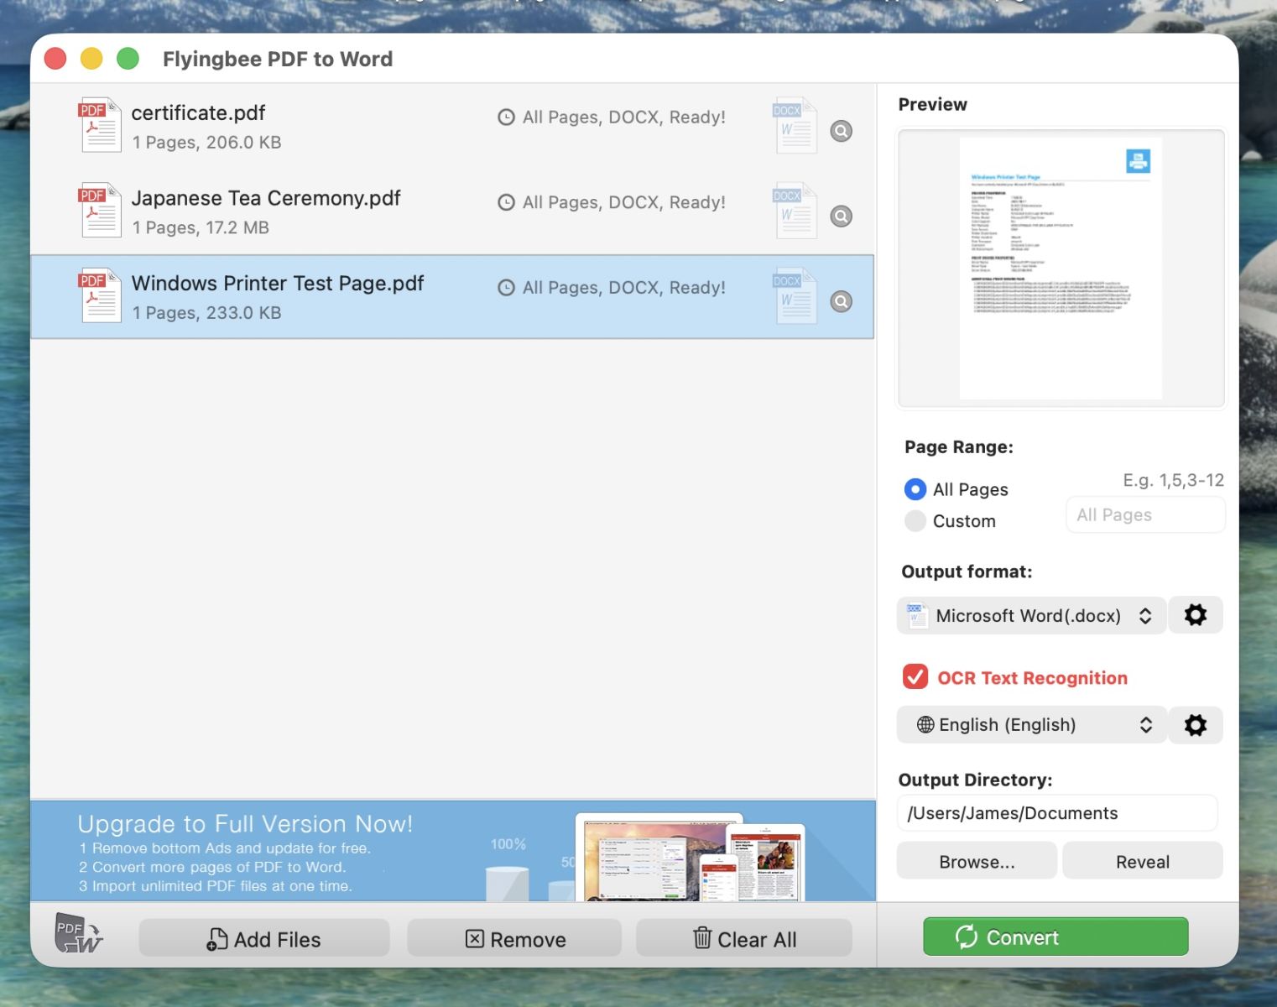Toggle the OCR Text Recognition checkbox
Viewport: 1277px width, 1007px height.
[x=915, y=676]
